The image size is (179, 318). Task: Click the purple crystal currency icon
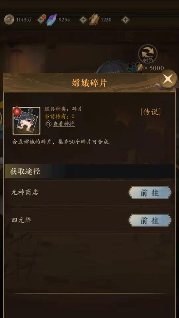[x=52, y=20]
